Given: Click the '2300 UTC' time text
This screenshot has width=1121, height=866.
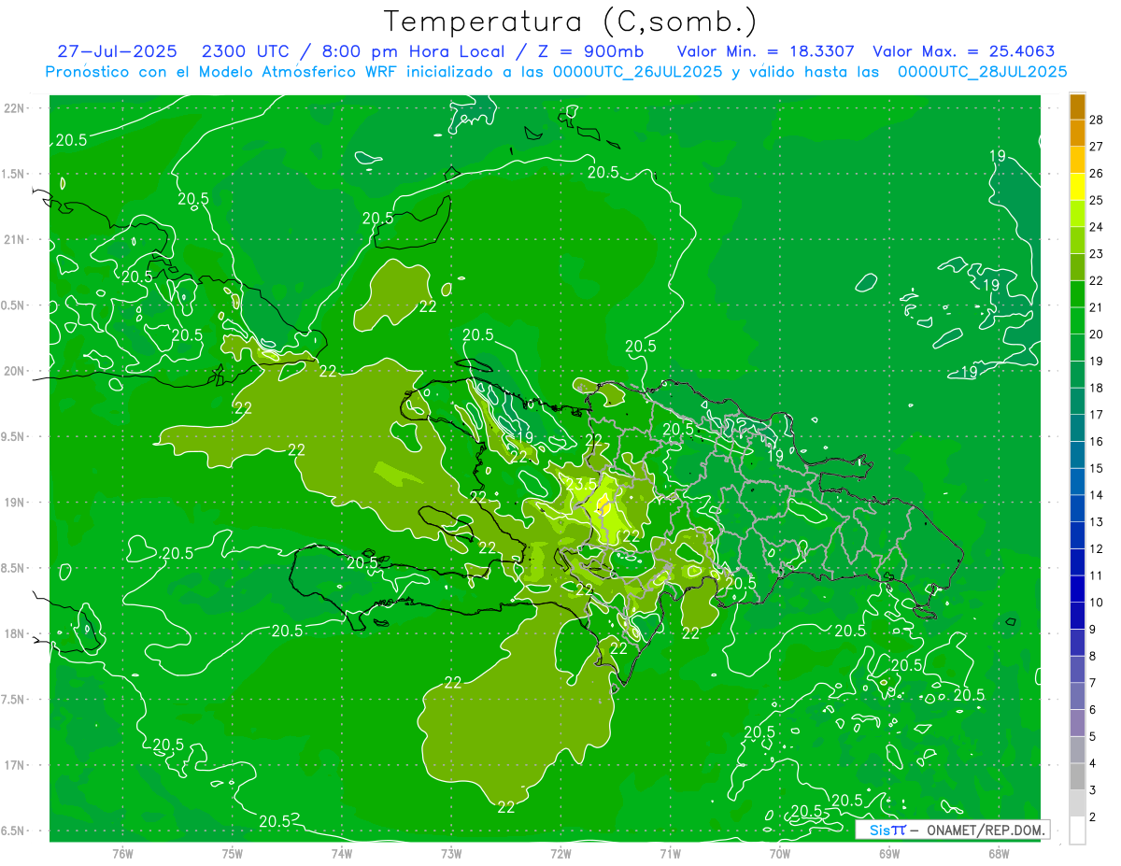Looking at the screenshot, I should tap(247, 52).
